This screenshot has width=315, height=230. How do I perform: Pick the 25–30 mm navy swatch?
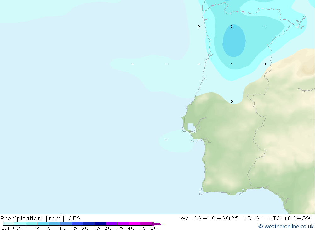100,224
